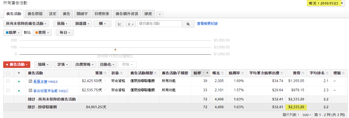Open the blue 點擊 metric dropdown
349x118 pixels.
click(x=13, y=33)
